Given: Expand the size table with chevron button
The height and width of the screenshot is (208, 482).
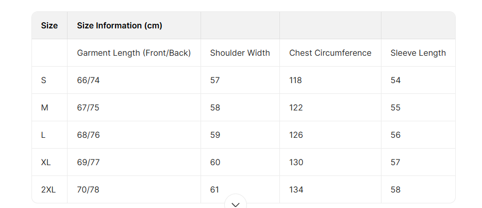Looking at the screenshot, I should (x=236, y=204).
